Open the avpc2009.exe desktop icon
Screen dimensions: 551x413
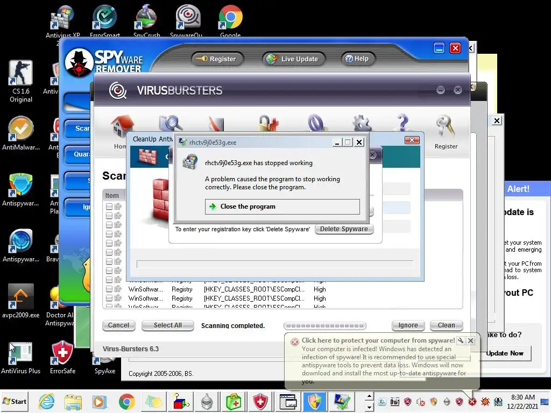click(x=21, y=301)
